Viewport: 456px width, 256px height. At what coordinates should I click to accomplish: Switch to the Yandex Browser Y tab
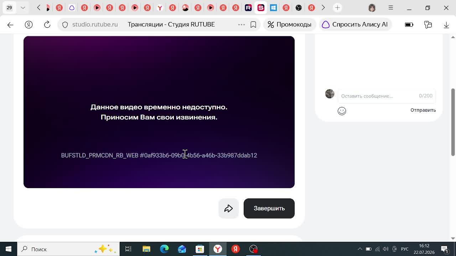click(160, 7)
